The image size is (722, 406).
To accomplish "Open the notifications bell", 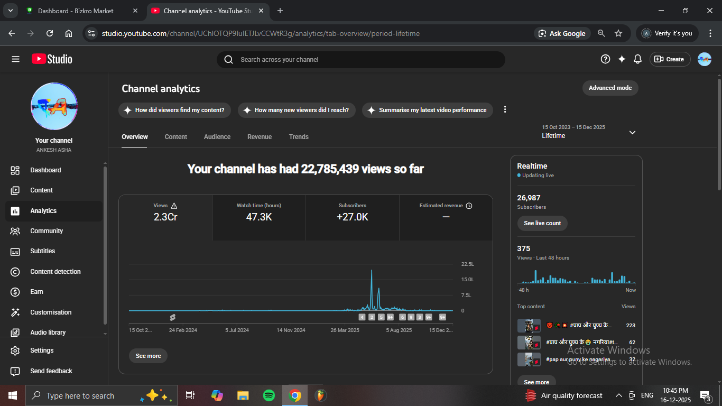I will point(638,59).
